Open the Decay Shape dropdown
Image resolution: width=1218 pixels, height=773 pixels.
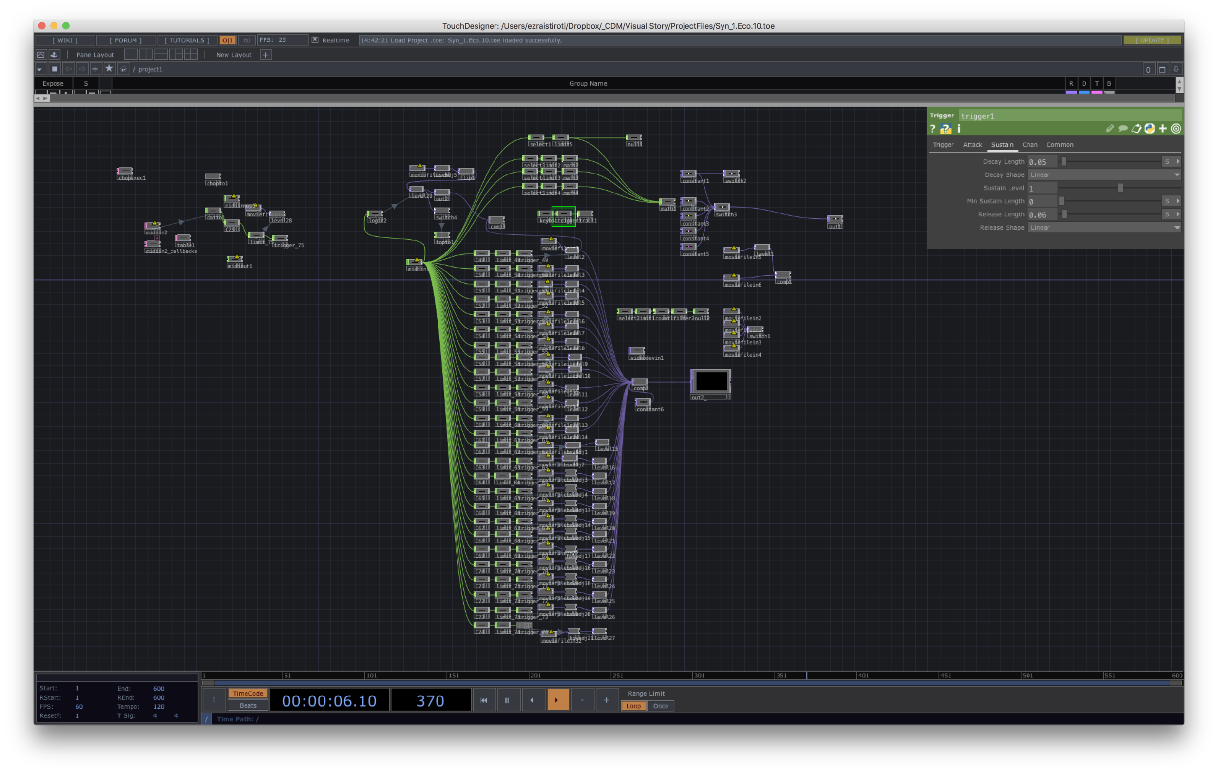coord(1104,175)
